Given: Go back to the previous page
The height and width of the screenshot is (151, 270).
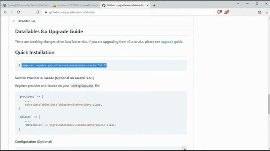Looking at the screenshot, I should click(5, 12).
